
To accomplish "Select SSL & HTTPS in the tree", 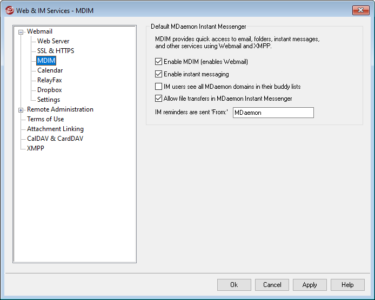I will 56,51.
